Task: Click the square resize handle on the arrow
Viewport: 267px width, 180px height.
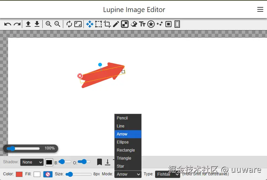Action: pos(123,72)
